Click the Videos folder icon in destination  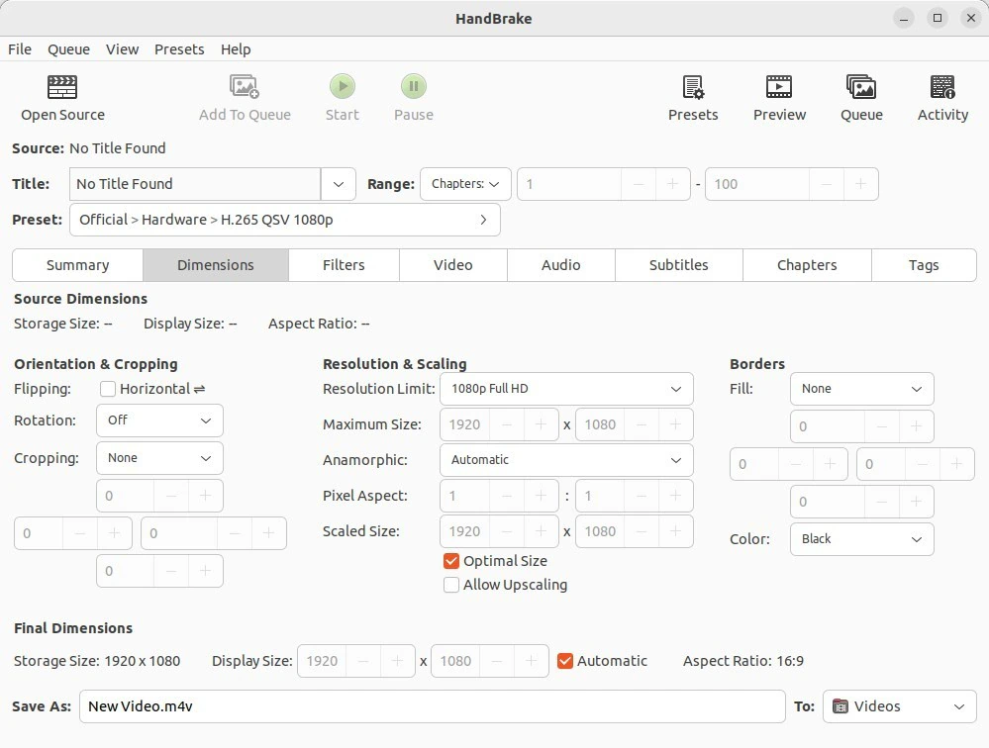coord(841,706)
